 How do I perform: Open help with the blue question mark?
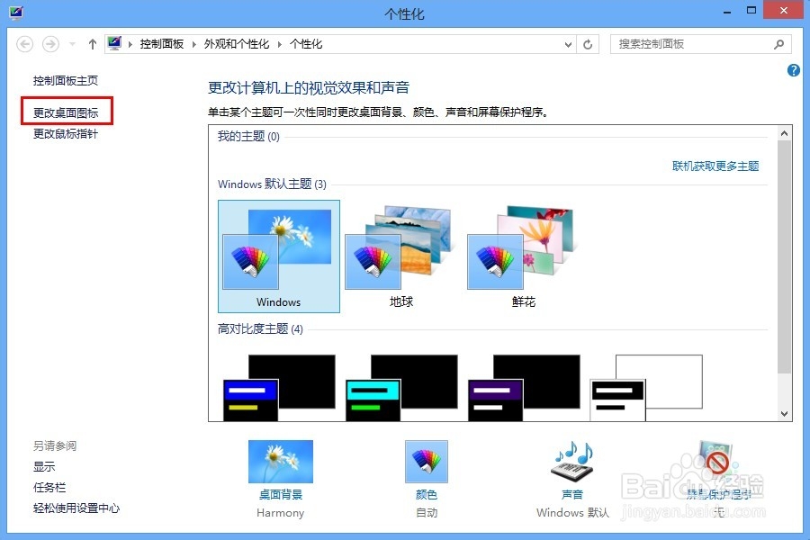794,70
